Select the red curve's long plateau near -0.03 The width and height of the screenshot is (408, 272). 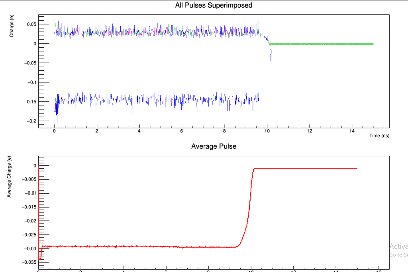pyautogui.click(x=139, y=247)
